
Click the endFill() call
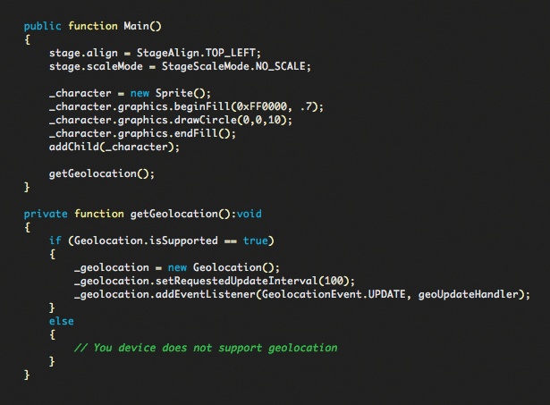(202, 133)
